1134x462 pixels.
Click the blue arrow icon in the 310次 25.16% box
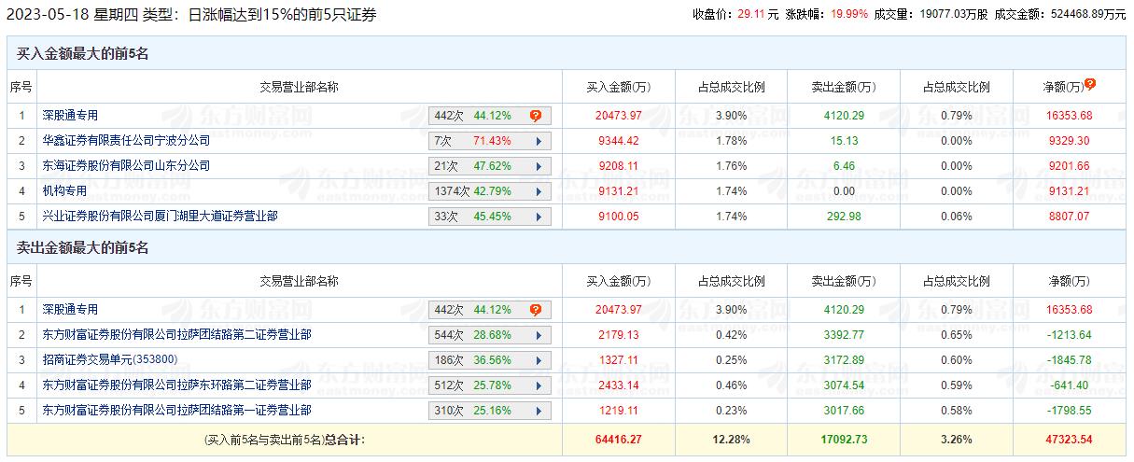(x=539, y=411)
